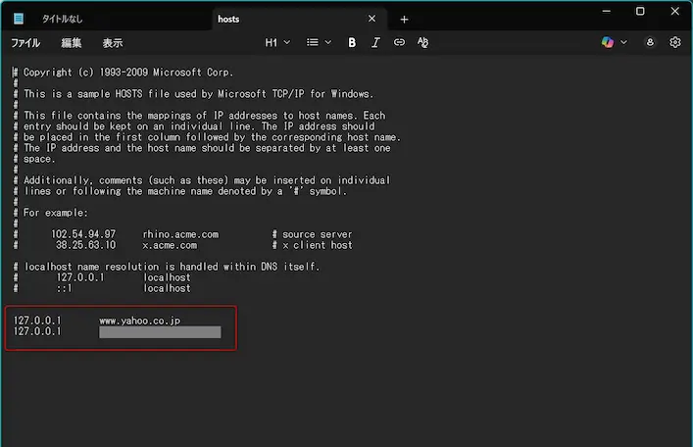Clear formatting with the toolbar icon
693x447 pixels.
click(423, 43)
